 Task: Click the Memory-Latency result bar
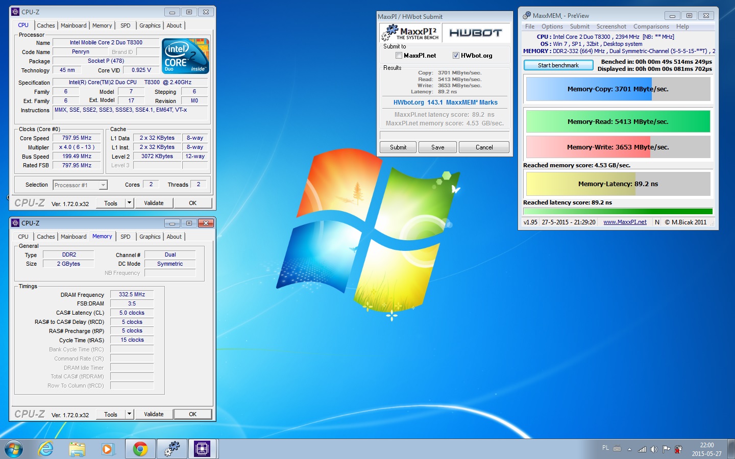pos(618,184)
